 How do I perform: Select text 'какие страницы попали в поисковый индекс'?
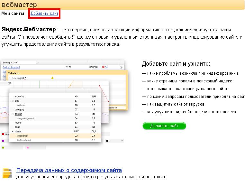[x=189, y=81]
